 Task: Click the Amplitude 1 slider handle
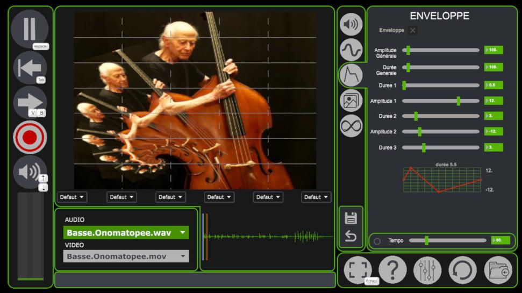point(458,101)
